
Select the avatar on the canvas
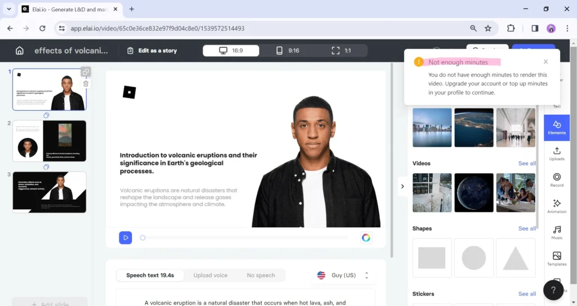click(x=316, y=161)
